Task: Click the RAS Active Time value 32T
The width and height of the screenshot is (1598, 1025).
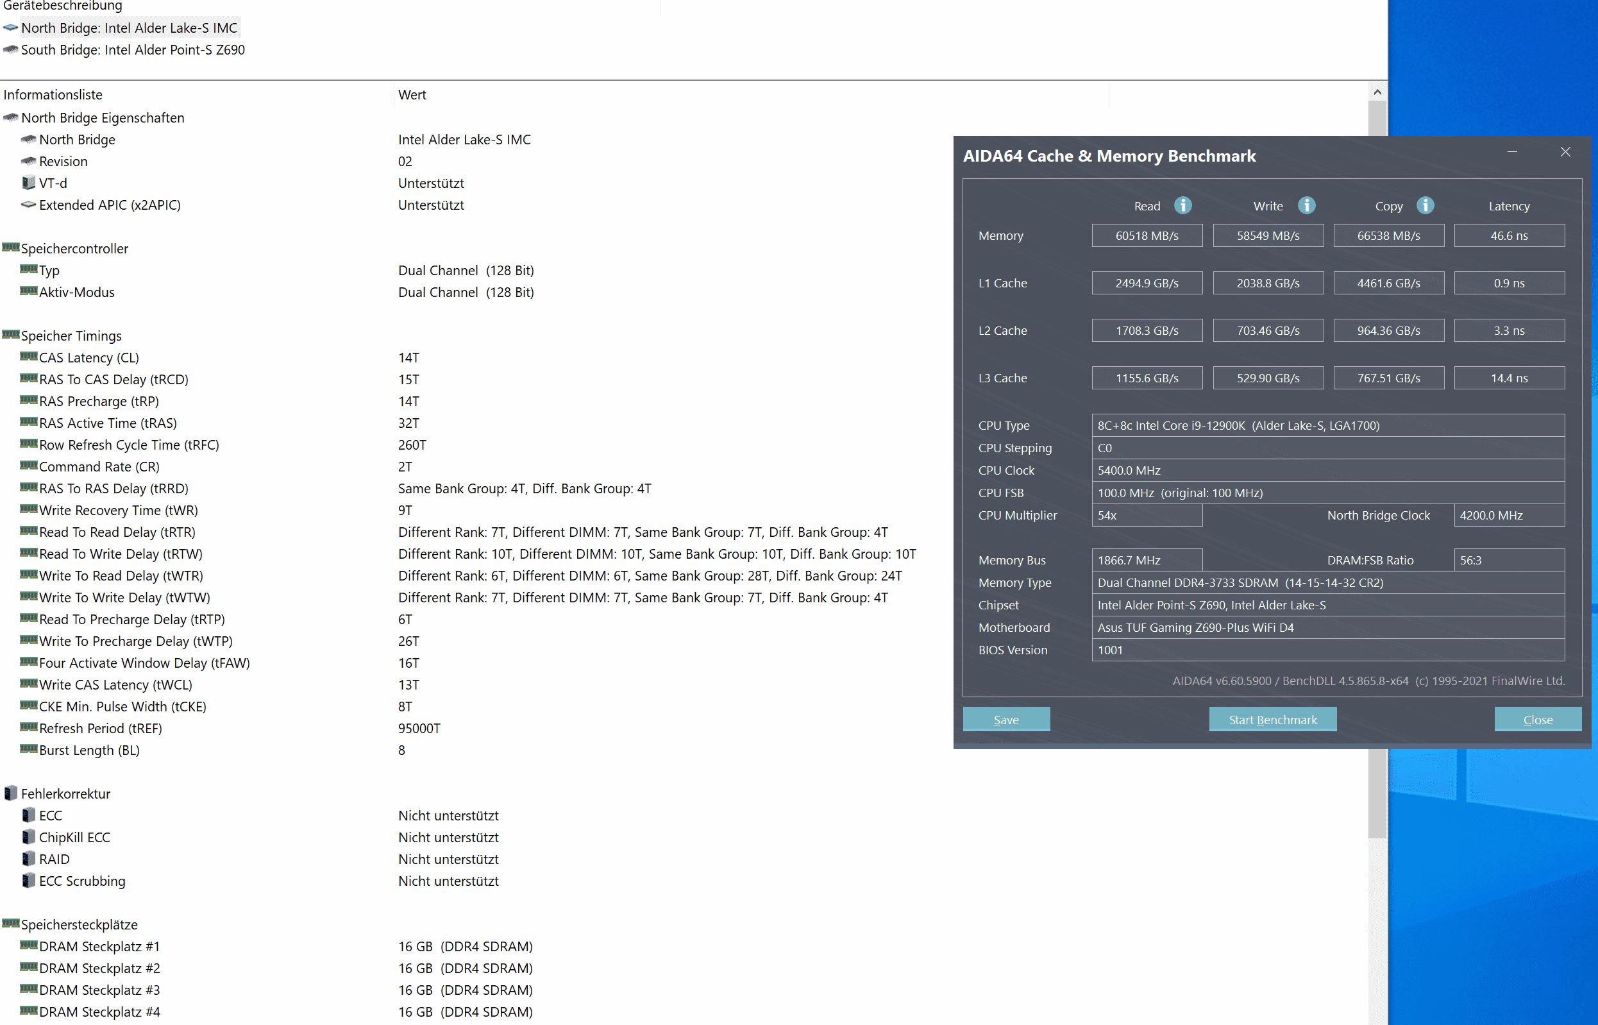Action: click(x=408, y=423)
